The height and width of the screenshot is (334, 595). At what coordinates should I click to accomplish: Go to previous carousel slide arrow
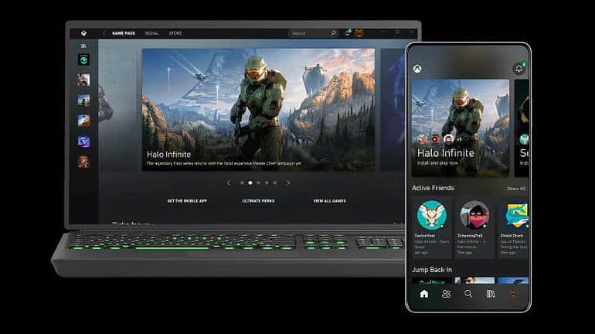tap(229, 182)
